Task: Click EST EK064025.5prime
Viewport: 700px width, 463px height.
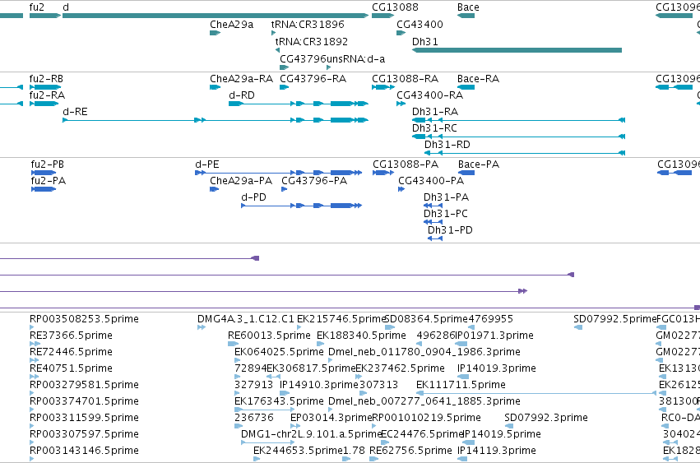Action: click(x=279, y=352)
